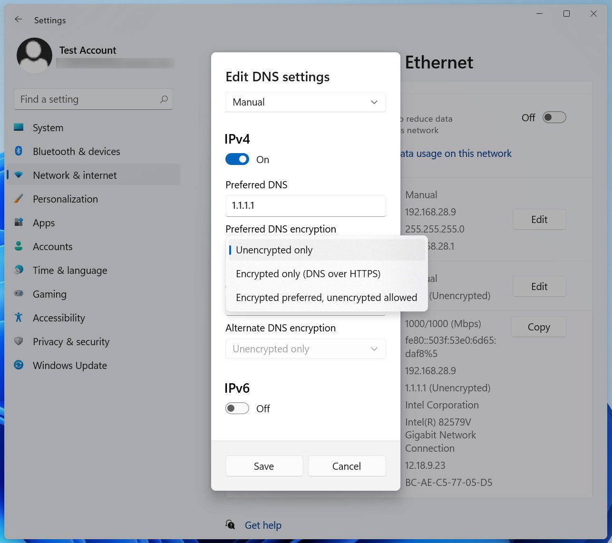
Task: Select the System icon in the sidebar
Action: [x=18, y=127]
